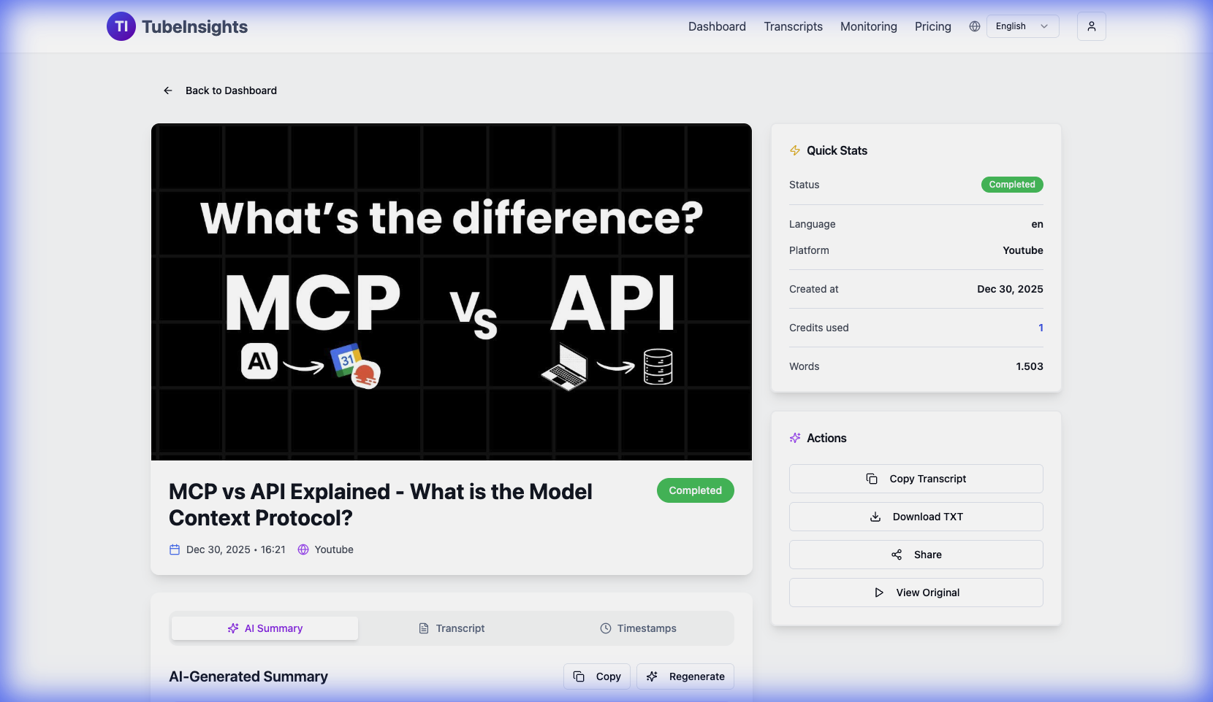Click the copy icon on Copy Transcript

872,479
